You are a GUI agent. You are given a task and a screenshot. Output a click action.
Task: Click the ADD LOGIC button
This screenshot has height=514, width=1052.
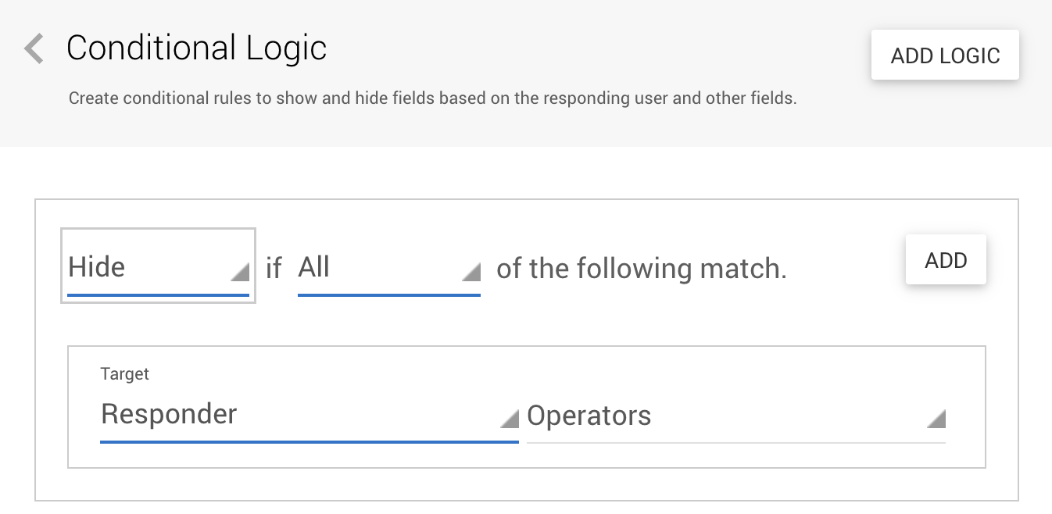tap(945, 55)
